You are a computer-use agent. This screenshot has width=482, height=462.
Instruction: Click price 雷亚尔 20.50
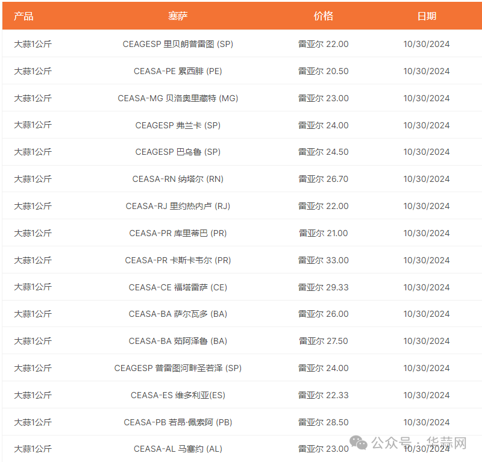[324, 71]
